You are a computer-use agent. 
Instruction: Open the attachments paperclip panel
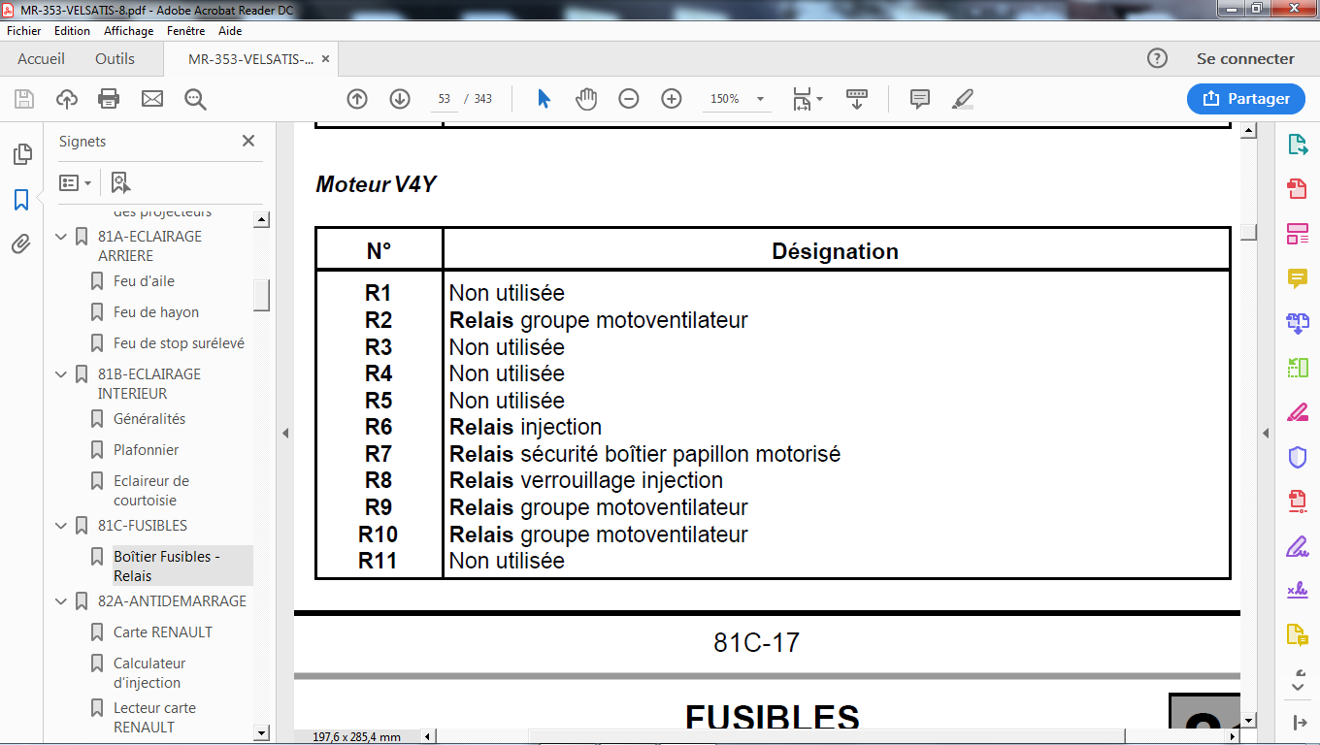click(21, 244)
